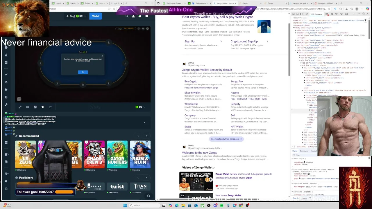Click the info icon on poker table

pyautogui.click(x=147, y=28)
